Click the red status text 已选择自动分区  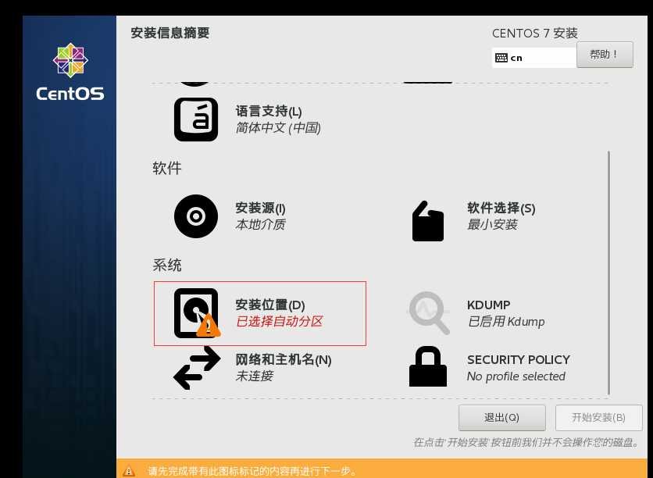click(x=279, y=322)
